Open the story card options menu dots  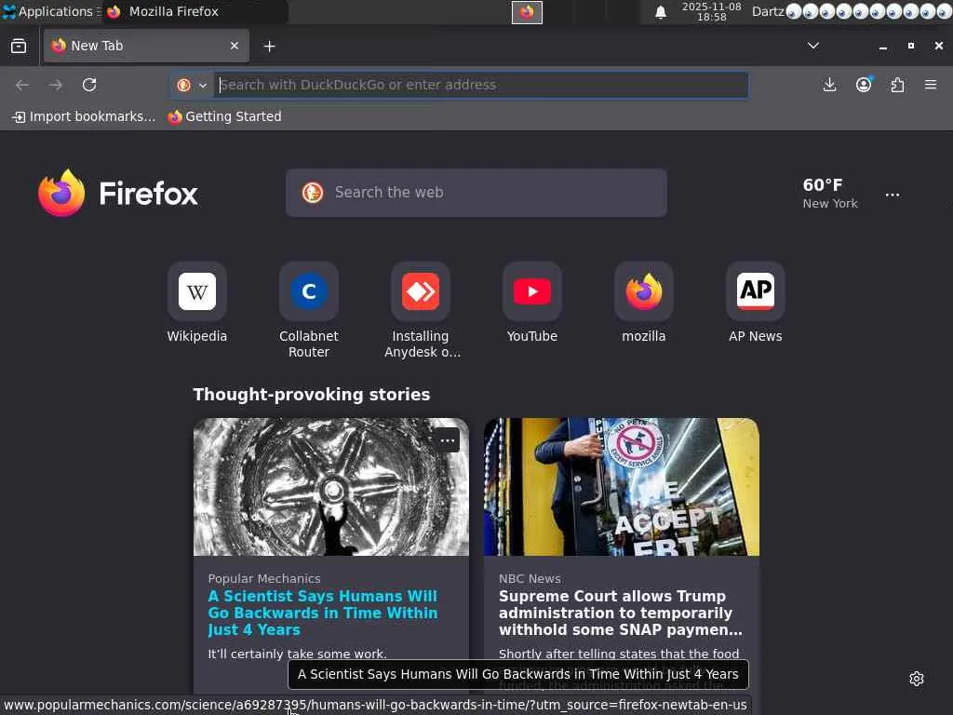tap(448, 440)
